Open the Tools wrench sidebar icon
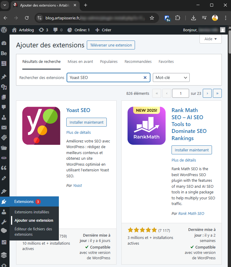This screenshot has width=231, height=267. point(4,222)
